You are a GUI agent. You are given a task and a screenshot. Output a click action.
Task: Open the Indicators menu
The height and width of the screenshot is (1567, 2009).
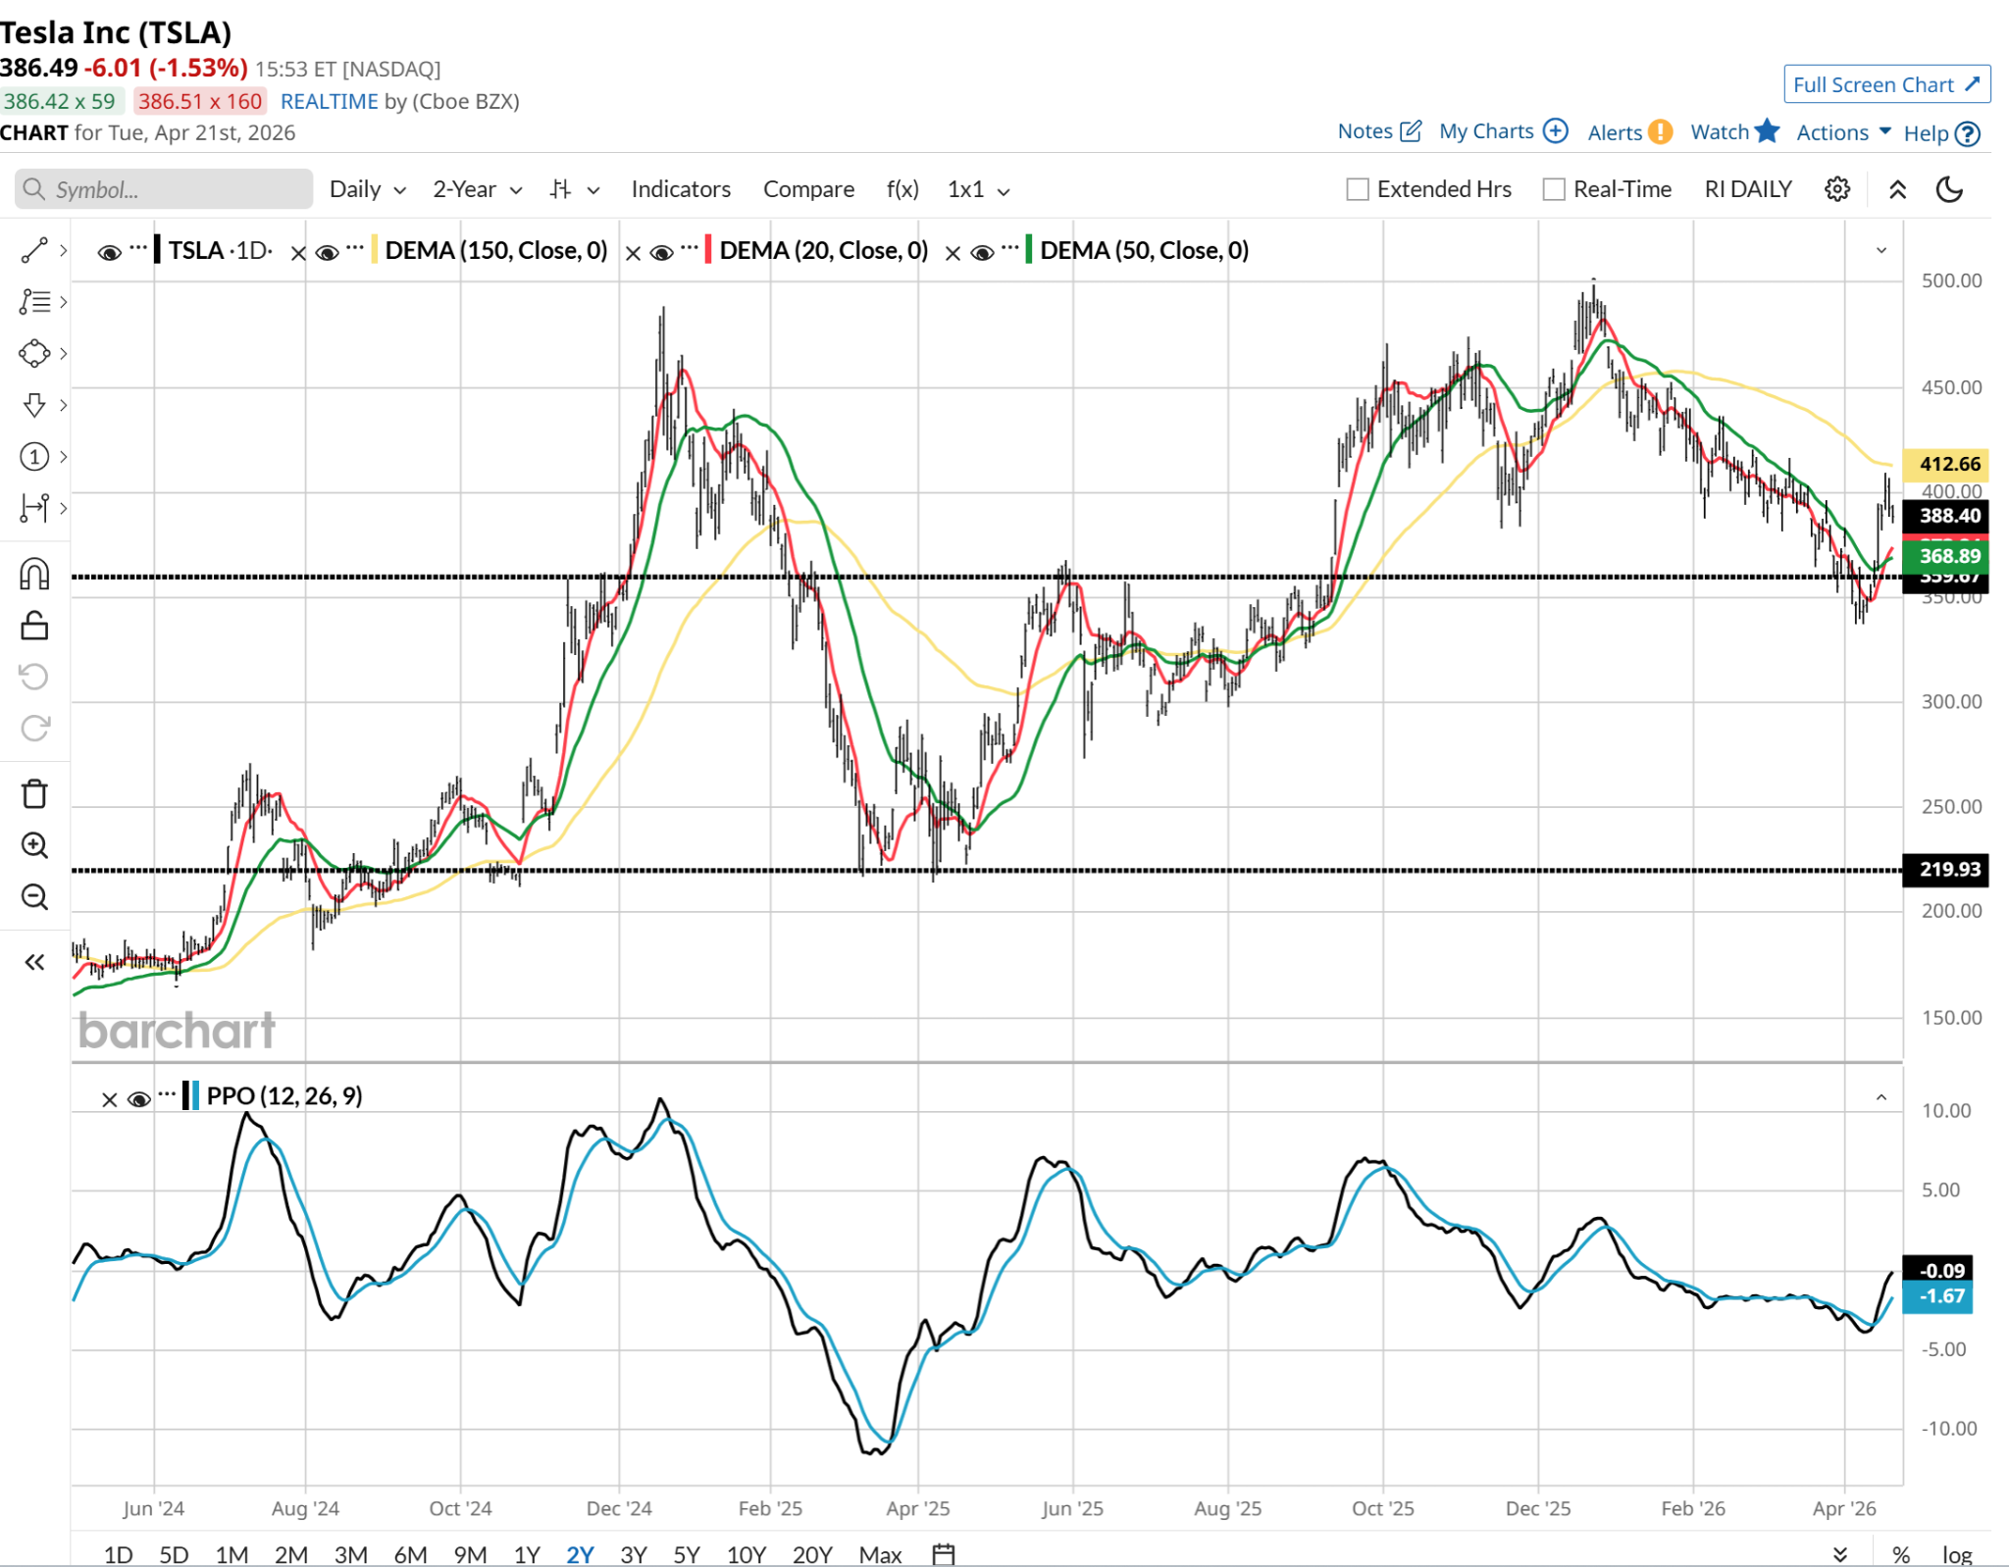tap(681, 189)
